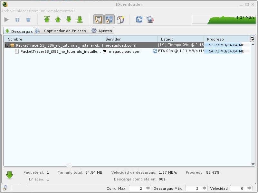
Task: Open the Capturador de Enlaces tab
Action: (62, 31)
